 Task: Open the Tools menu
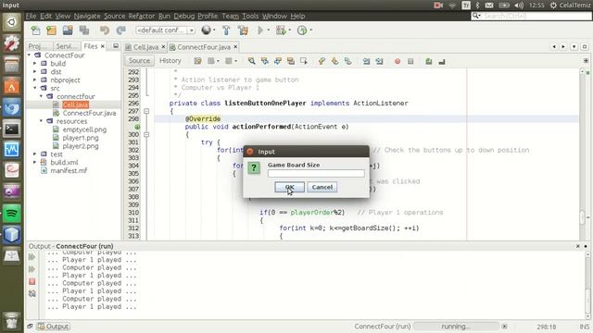coord(250,16)
